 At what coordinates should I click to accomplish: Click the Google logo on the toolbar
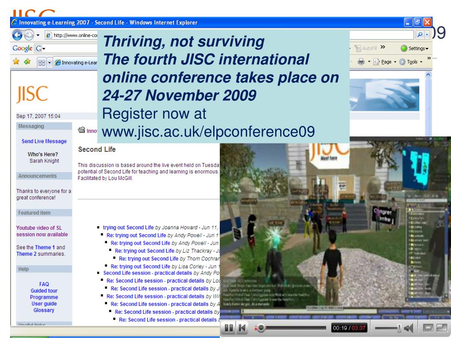[22, 48]
